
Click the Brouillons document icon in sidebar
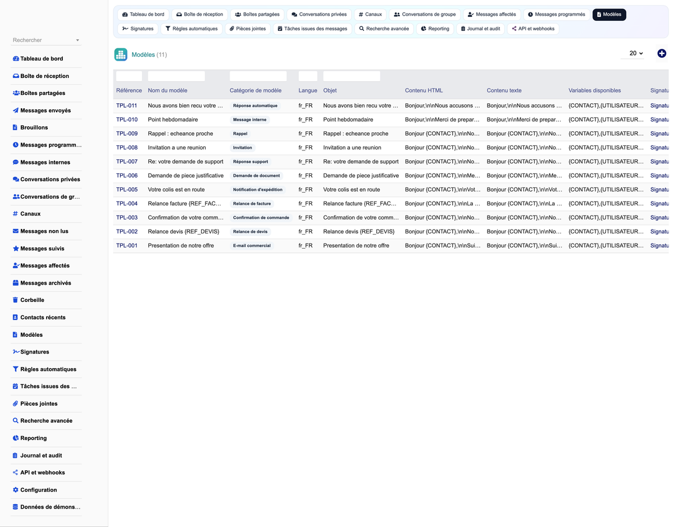point(15,127)
